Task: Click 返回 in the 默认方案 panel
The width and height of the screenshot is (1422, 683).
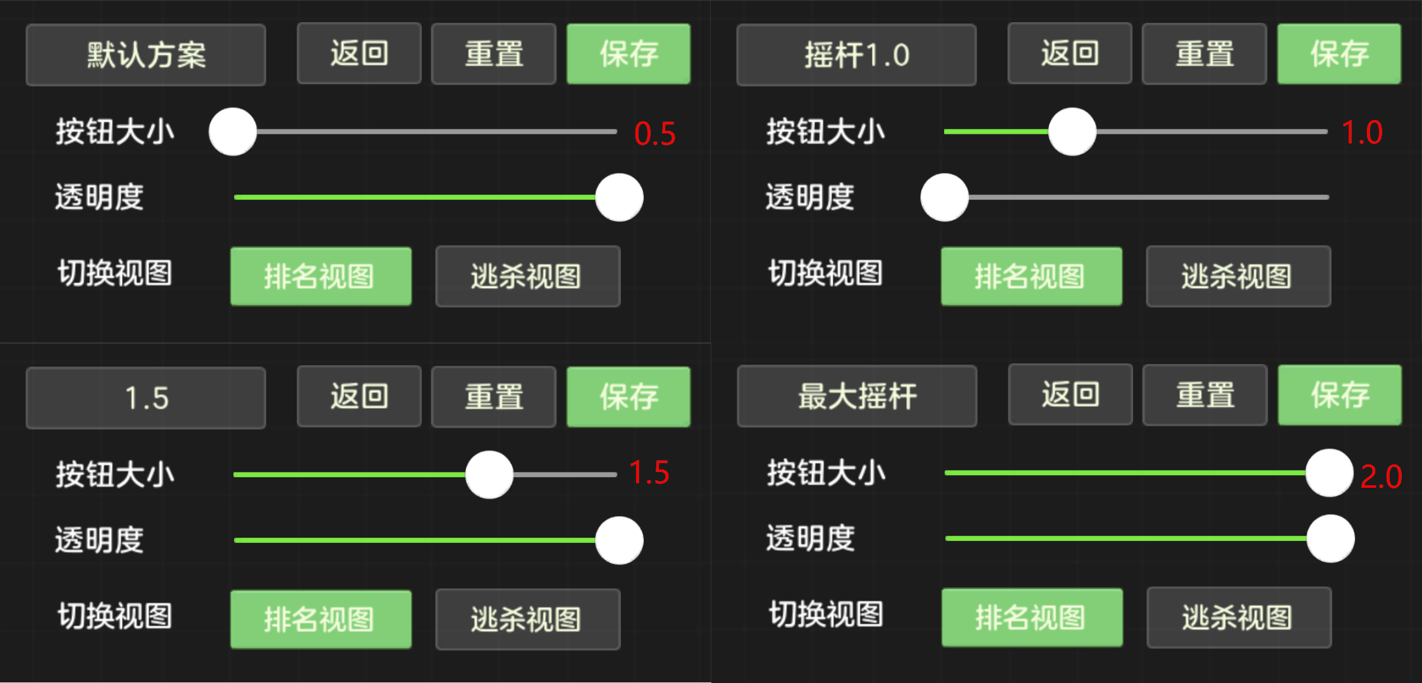Action: click(359, 53)
